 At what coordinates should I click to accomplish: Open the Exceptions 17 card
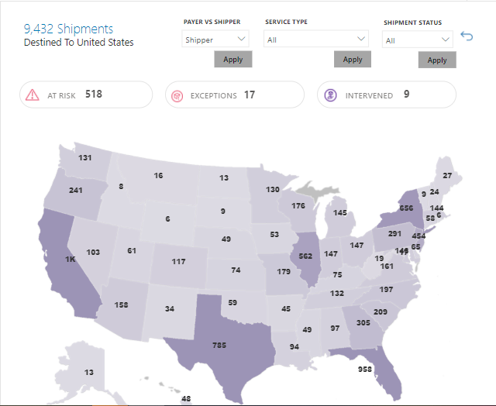pyautogui.click(x=235, y=95)
